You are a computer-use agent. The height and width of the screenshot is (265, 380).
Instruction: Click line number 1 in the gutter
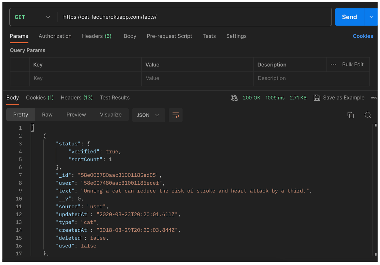[20, 128]
